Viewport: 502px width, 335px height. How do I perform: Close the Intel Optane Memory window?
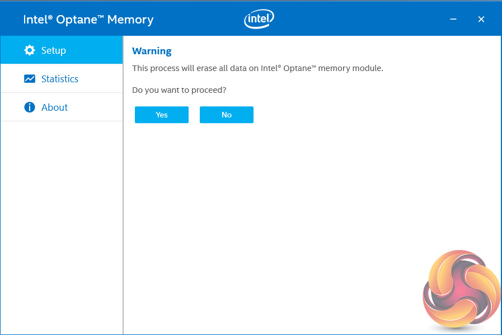coord(481,20)
